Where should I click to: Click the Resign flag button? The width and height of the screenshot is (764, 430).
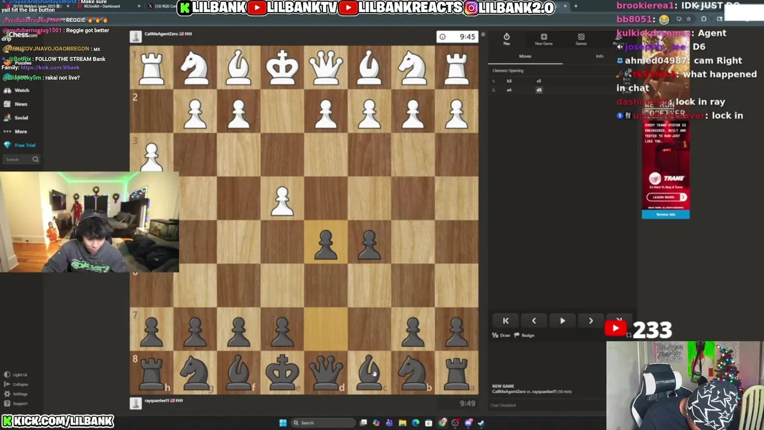coord(524,336)
